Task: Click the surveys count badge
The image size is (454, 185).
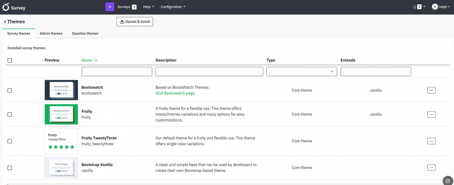Action: [x=134, y=7]
